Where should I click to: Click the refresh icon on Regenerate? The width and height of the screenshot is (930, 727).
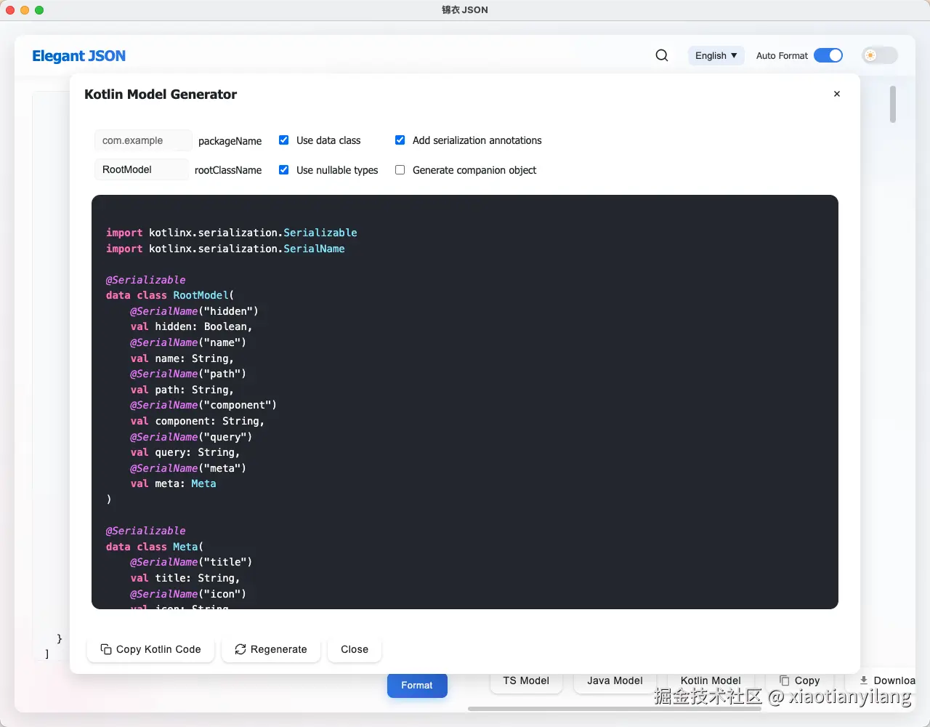coord(240,649)
